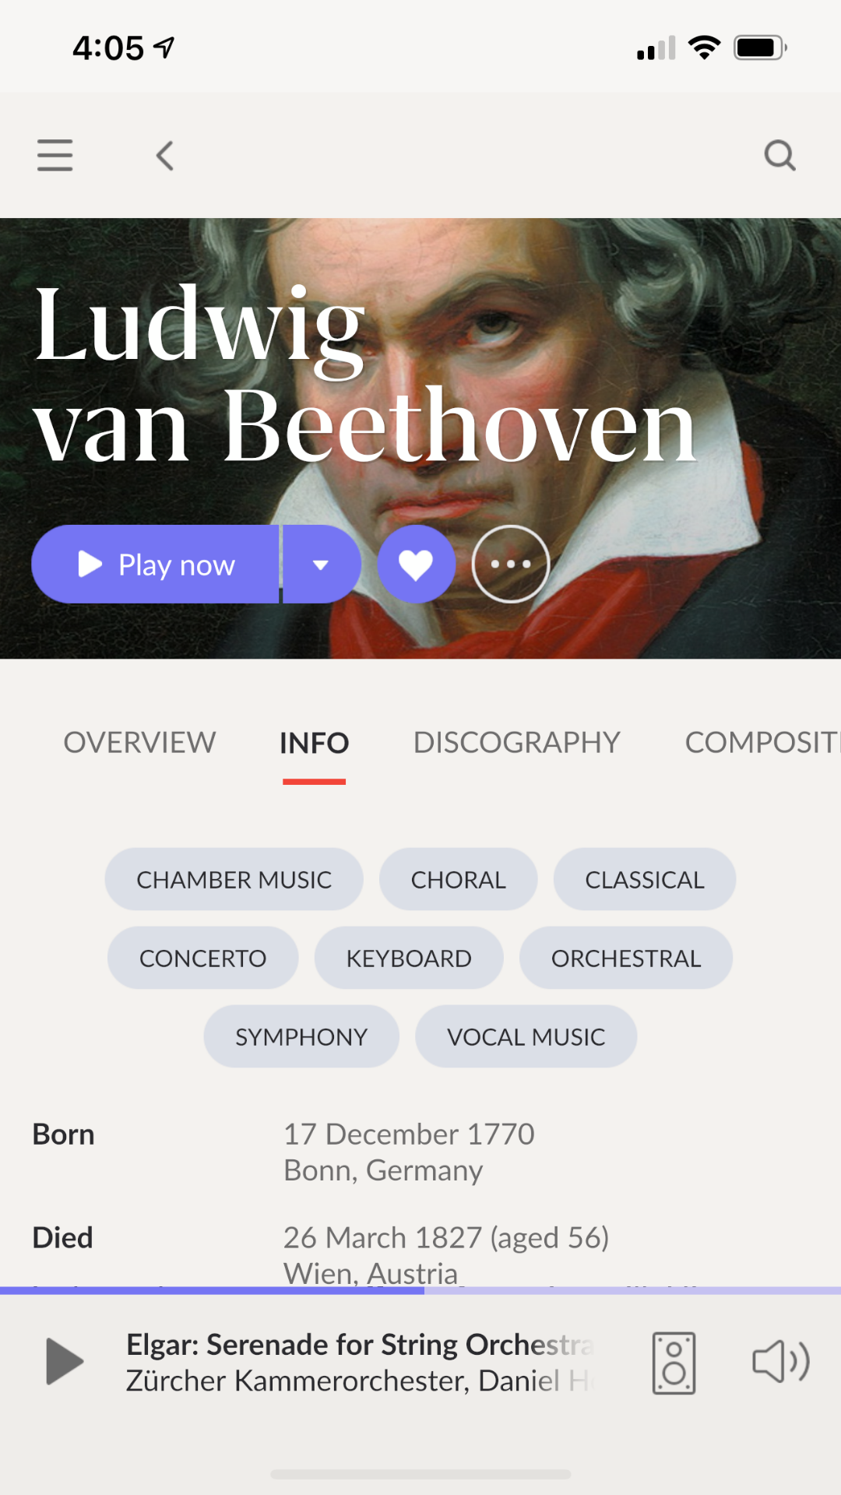Open search with the magnifier icon
The image size is (841, 1495).
click(779, 155)
